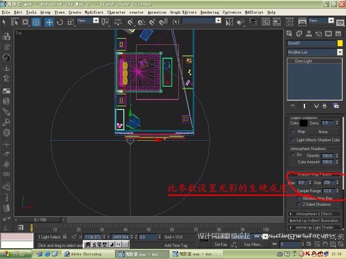
Task: Toggle Window/Crossing selection mode
Action: tap(36, 22)
